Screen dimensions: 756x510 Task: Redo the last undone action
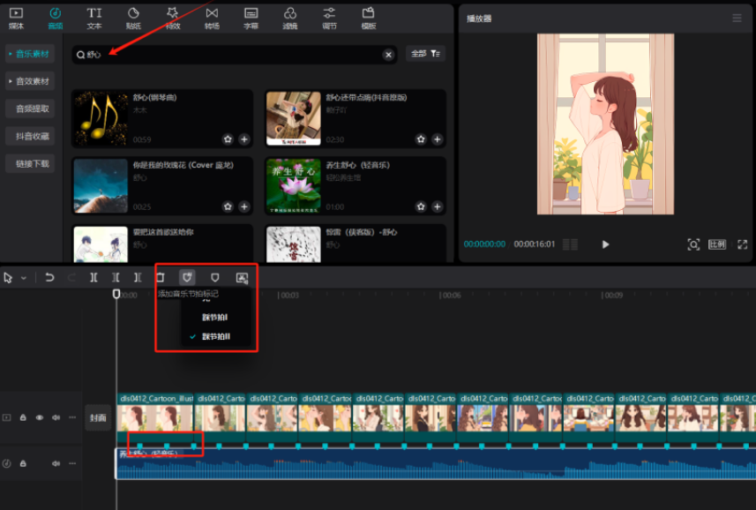tap(71, 278)
